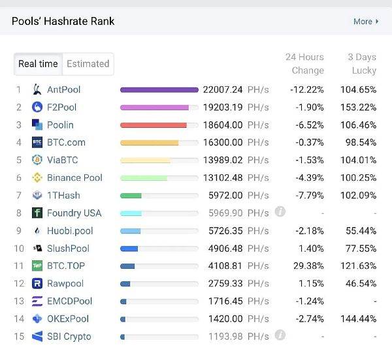Click the 29.38% change for BTC.TOP
This screenshot has height=349, width=392.
pyautogui.click(x=308, y=266)
